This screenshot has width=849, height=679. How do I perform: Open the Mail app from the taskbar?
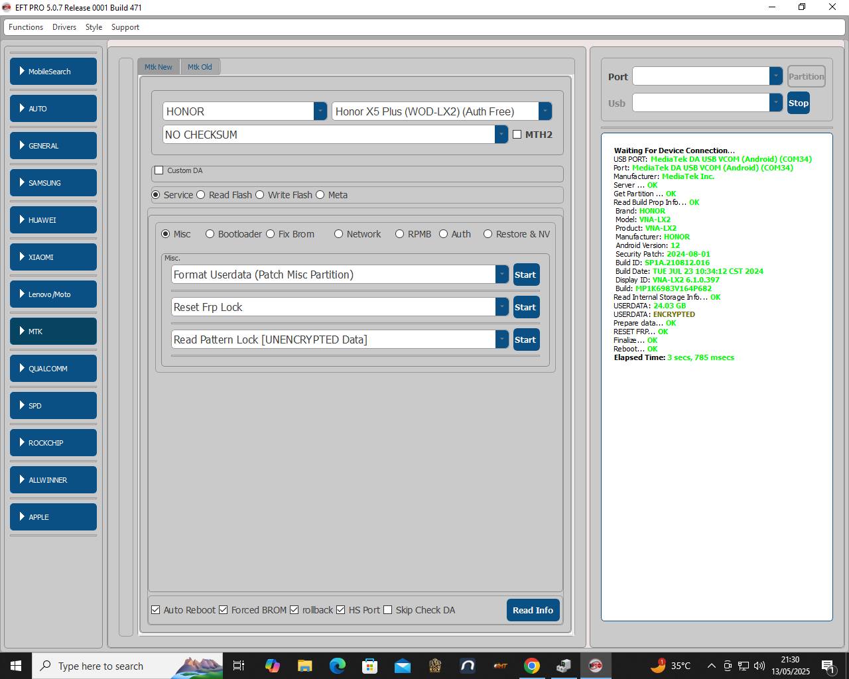403,666
